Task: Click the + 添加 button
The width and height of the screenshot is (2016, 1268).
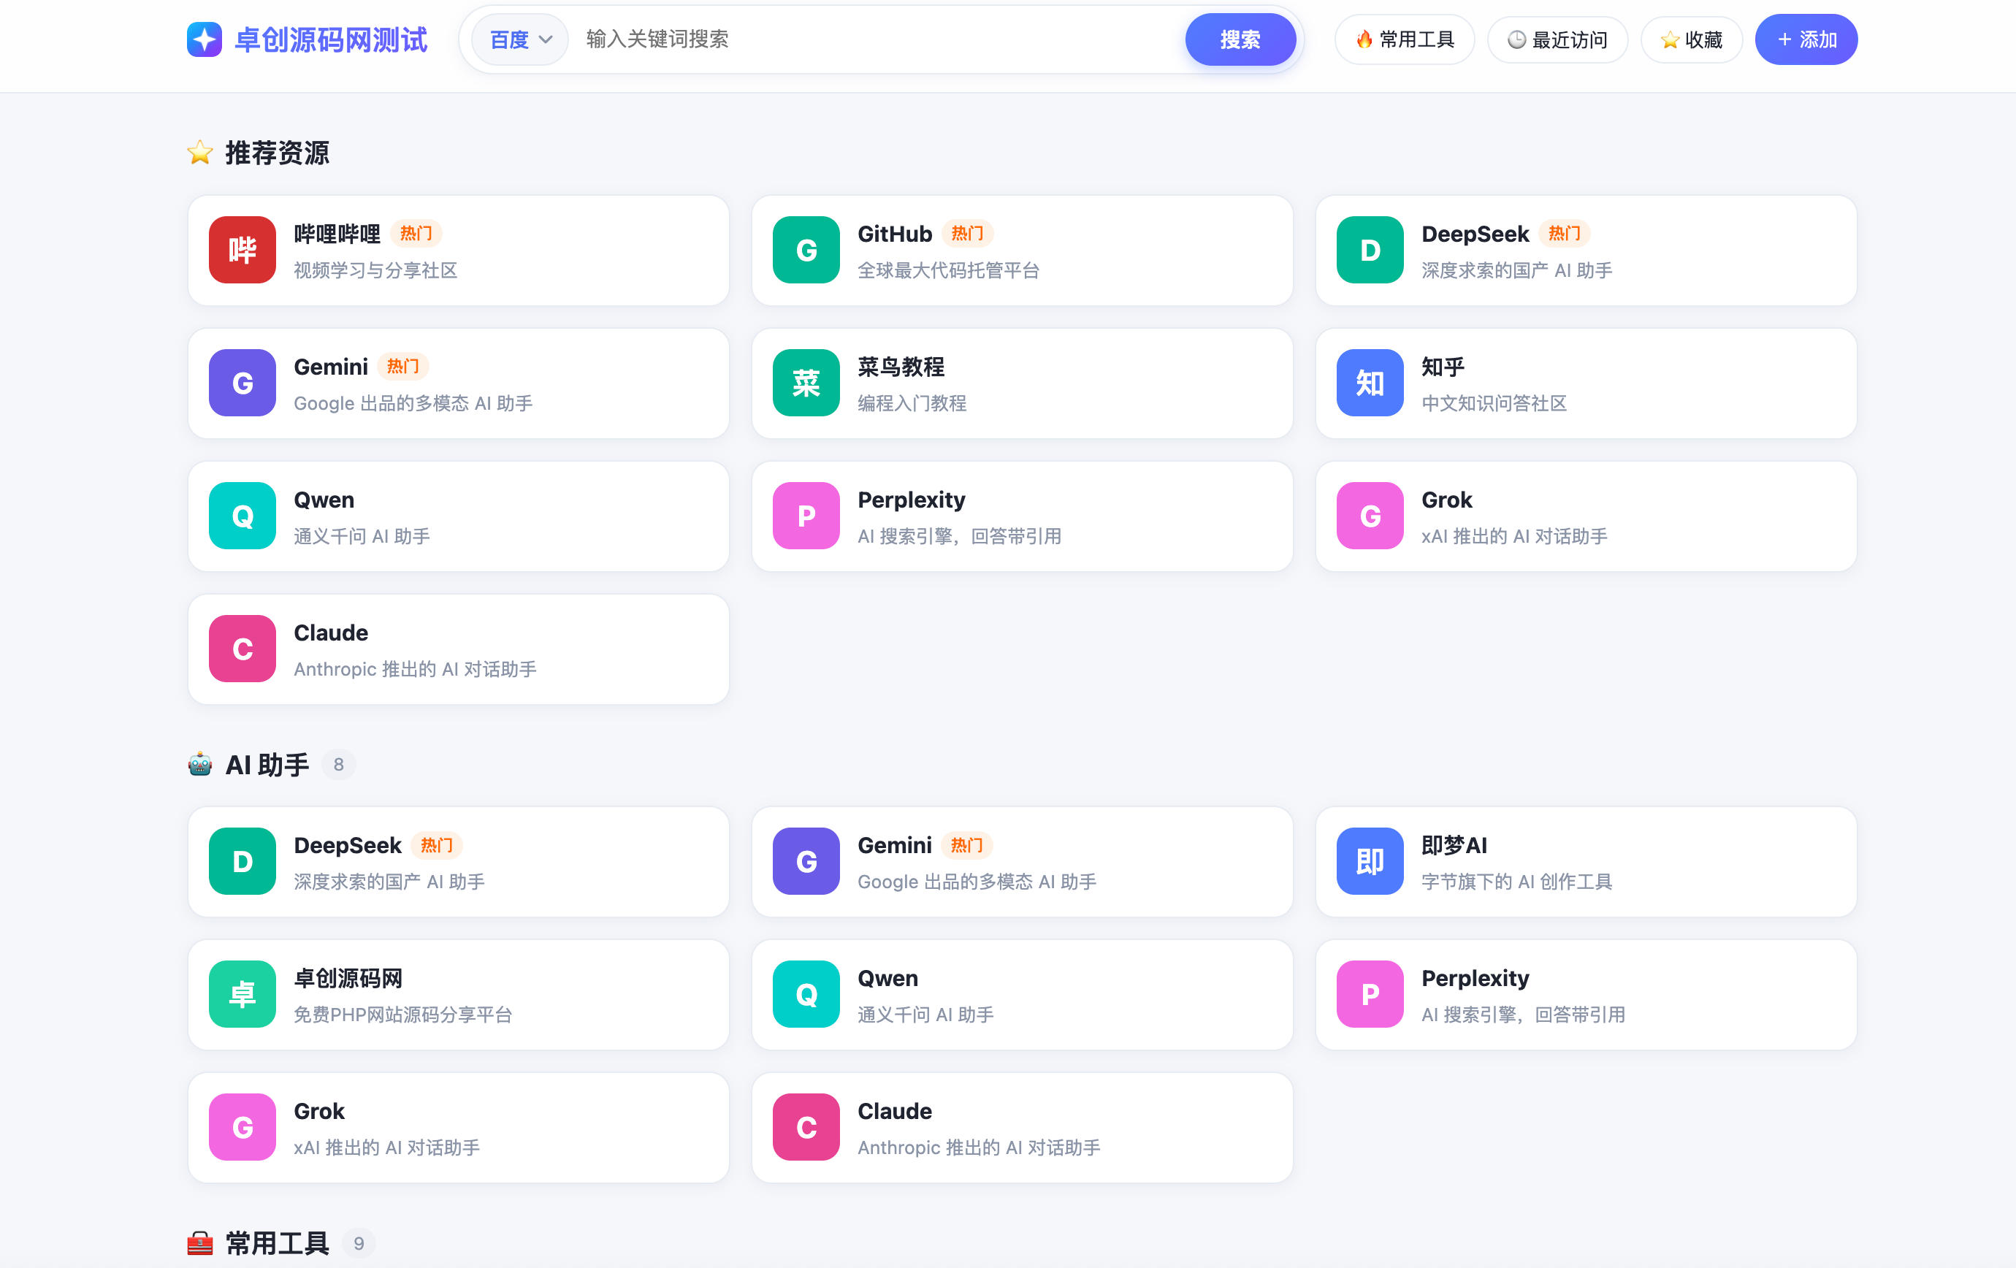Action: click(1806, 39)
